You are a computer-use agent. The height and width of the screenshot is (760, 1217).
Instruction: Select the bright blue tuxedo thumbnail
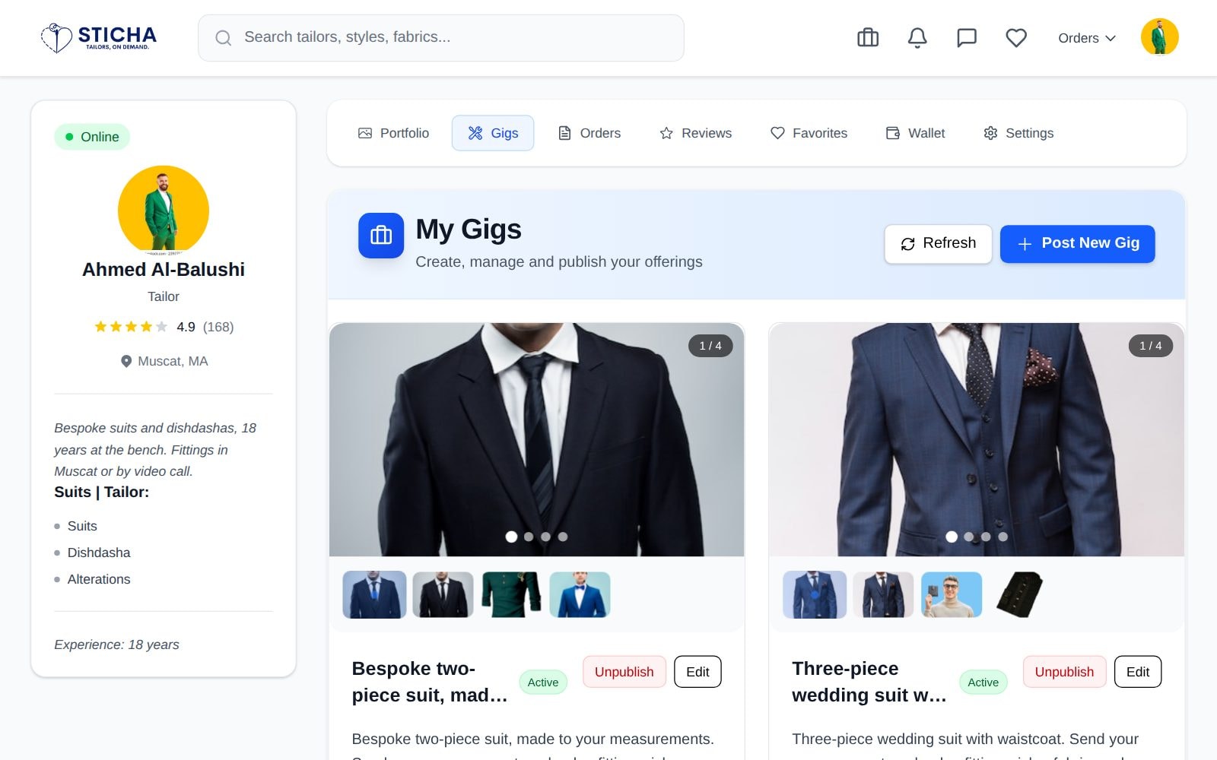click(580, 594)
